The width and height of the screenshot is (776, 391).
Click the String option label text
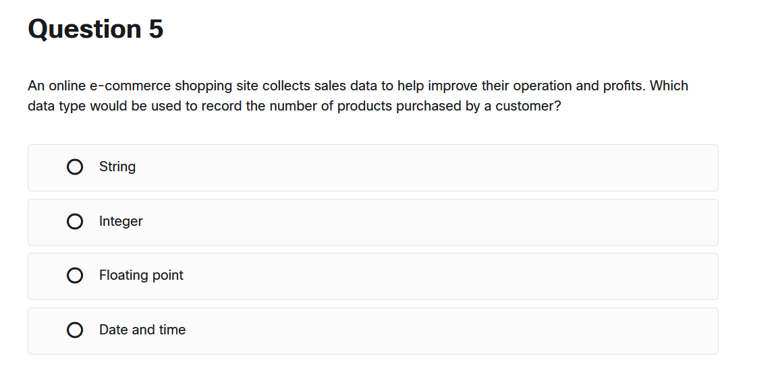(x=117, y=167)
